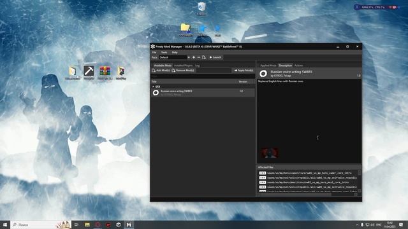Click the remove pack minus icon
The image size is (408, 229).
(199, 57)
